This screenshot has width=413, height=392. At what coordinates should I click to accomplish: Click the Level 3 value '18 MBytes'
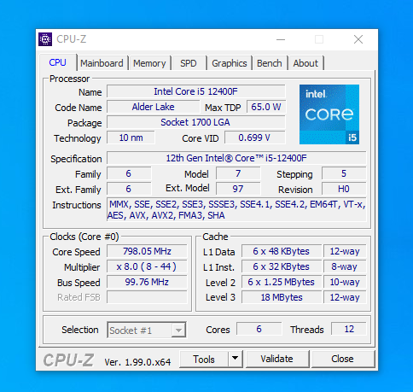pos(282,297)
